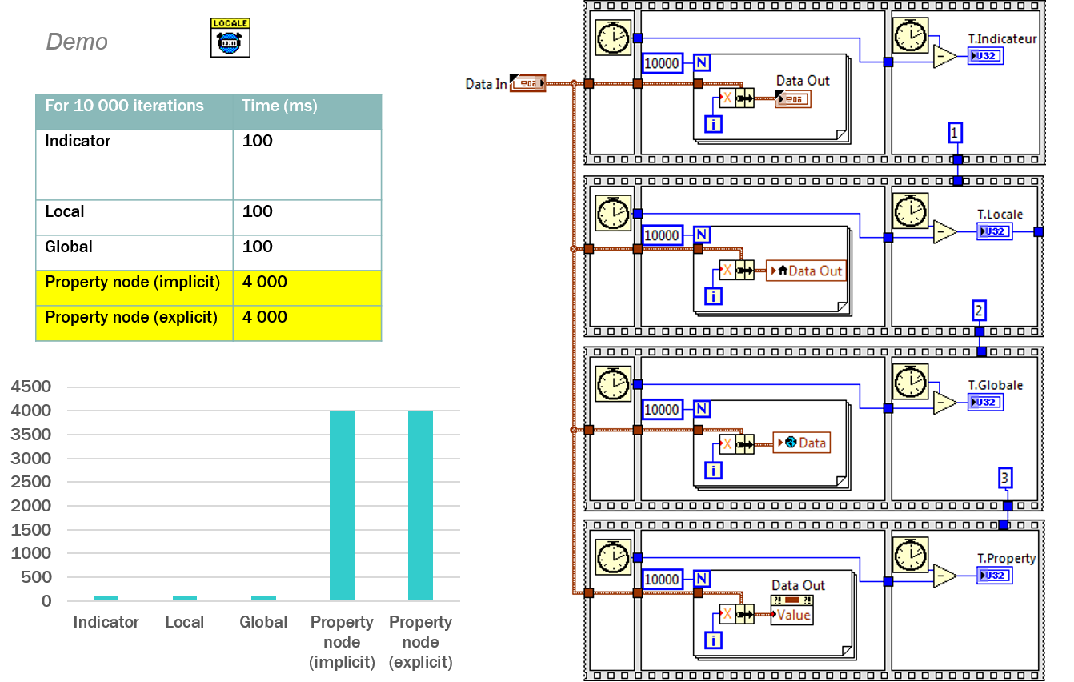
Task: Click the 'Time (ms)' table header
Action: pyautogui.click(x=280, y=106)
